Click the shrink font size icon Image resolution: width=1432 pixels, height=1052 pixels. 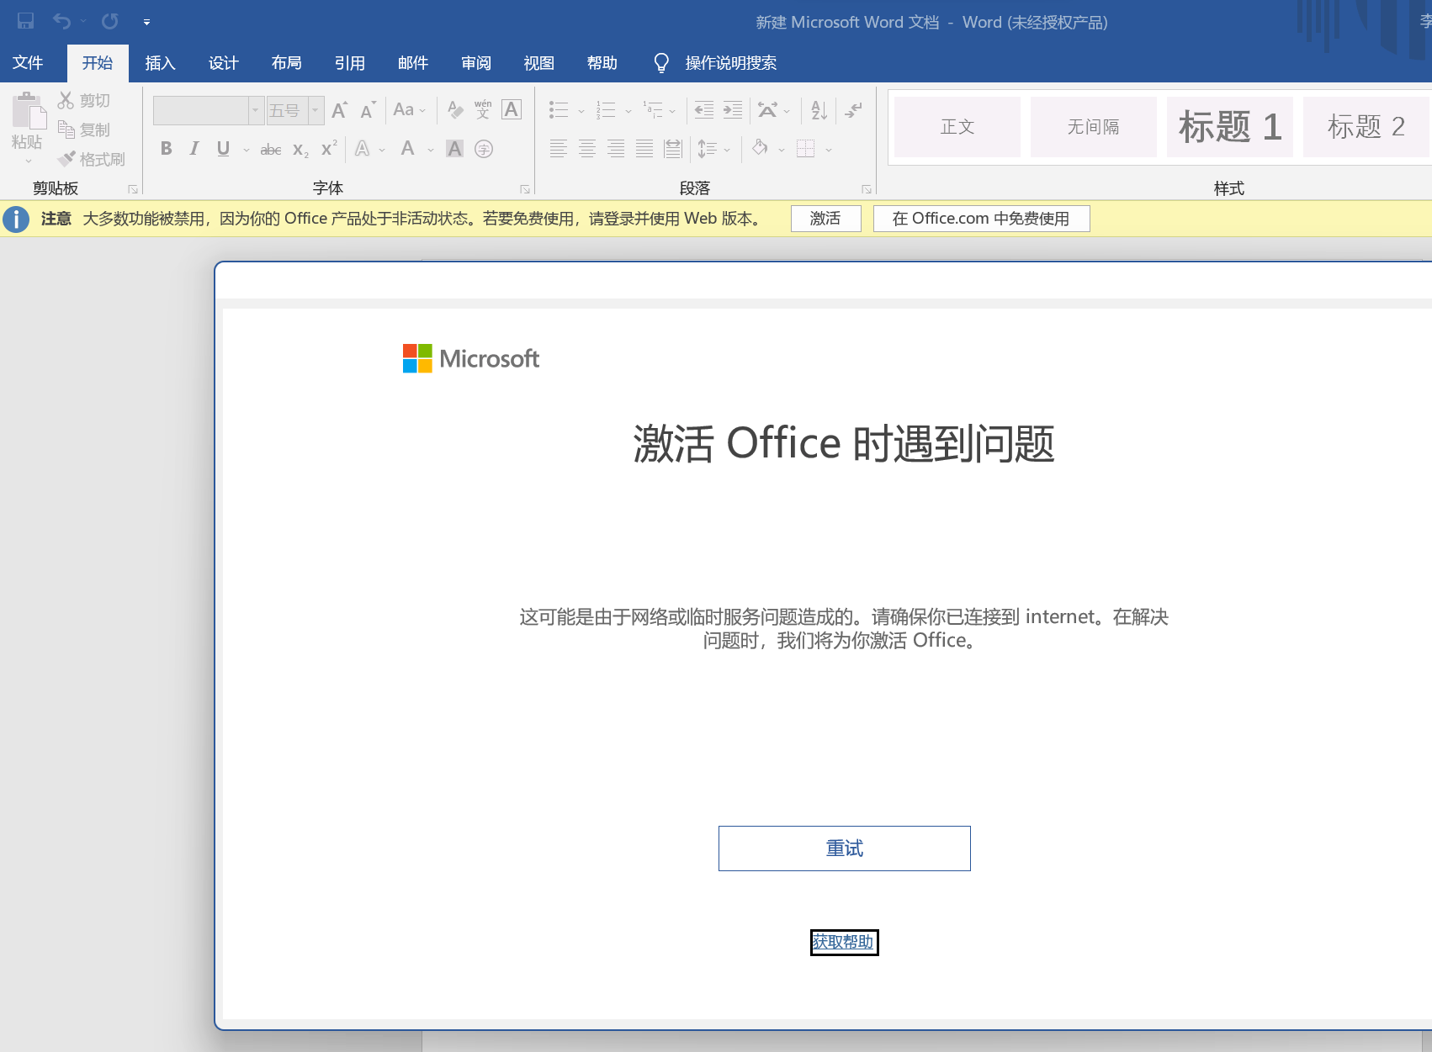(x=368, y=109)
